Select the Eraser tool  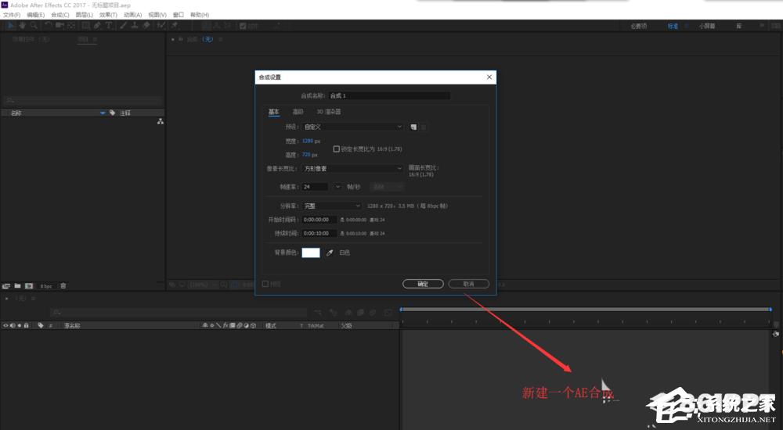[x=146, y=26]
